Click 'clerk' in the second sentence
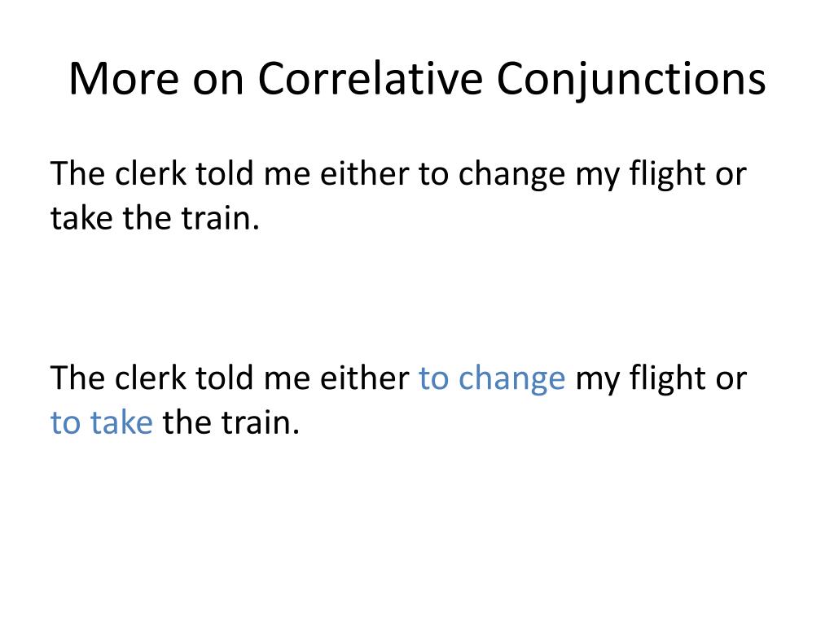 click(151, 378)
